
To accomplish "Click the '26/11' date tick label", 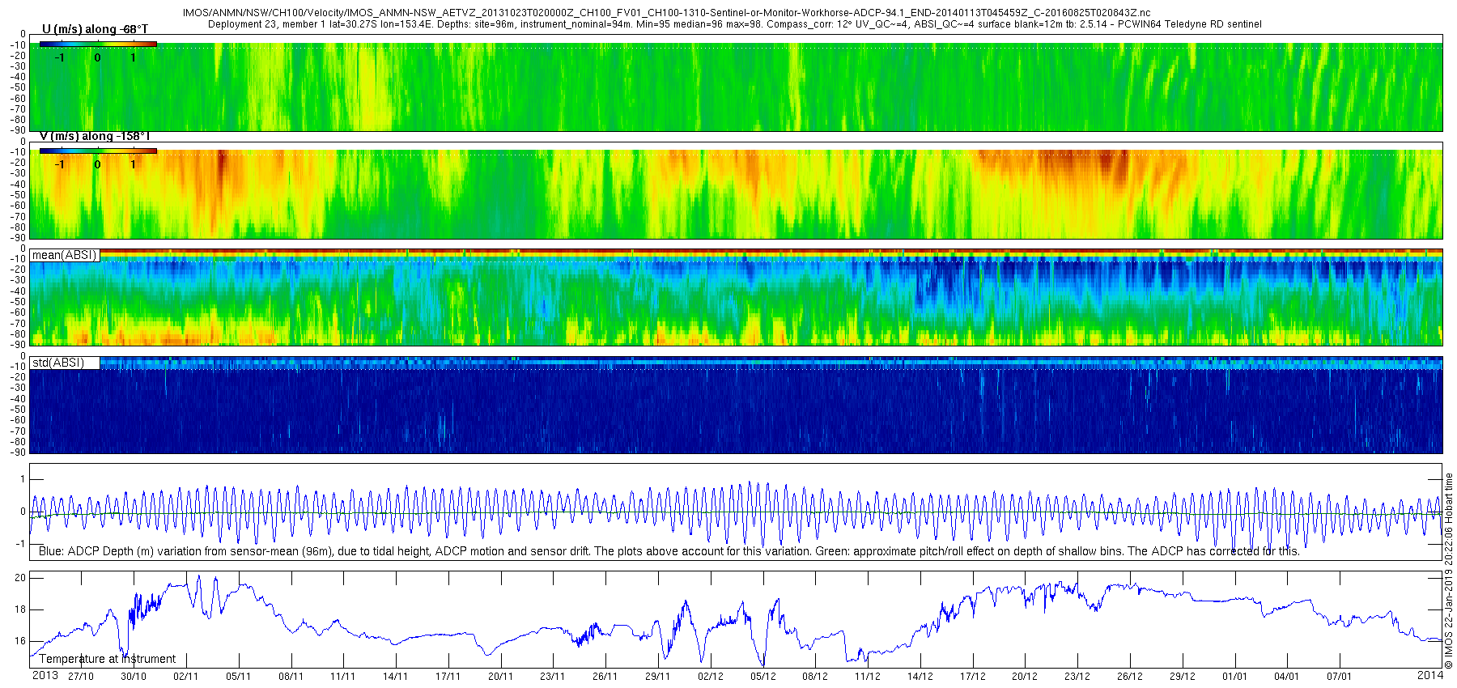I will 605,677.
